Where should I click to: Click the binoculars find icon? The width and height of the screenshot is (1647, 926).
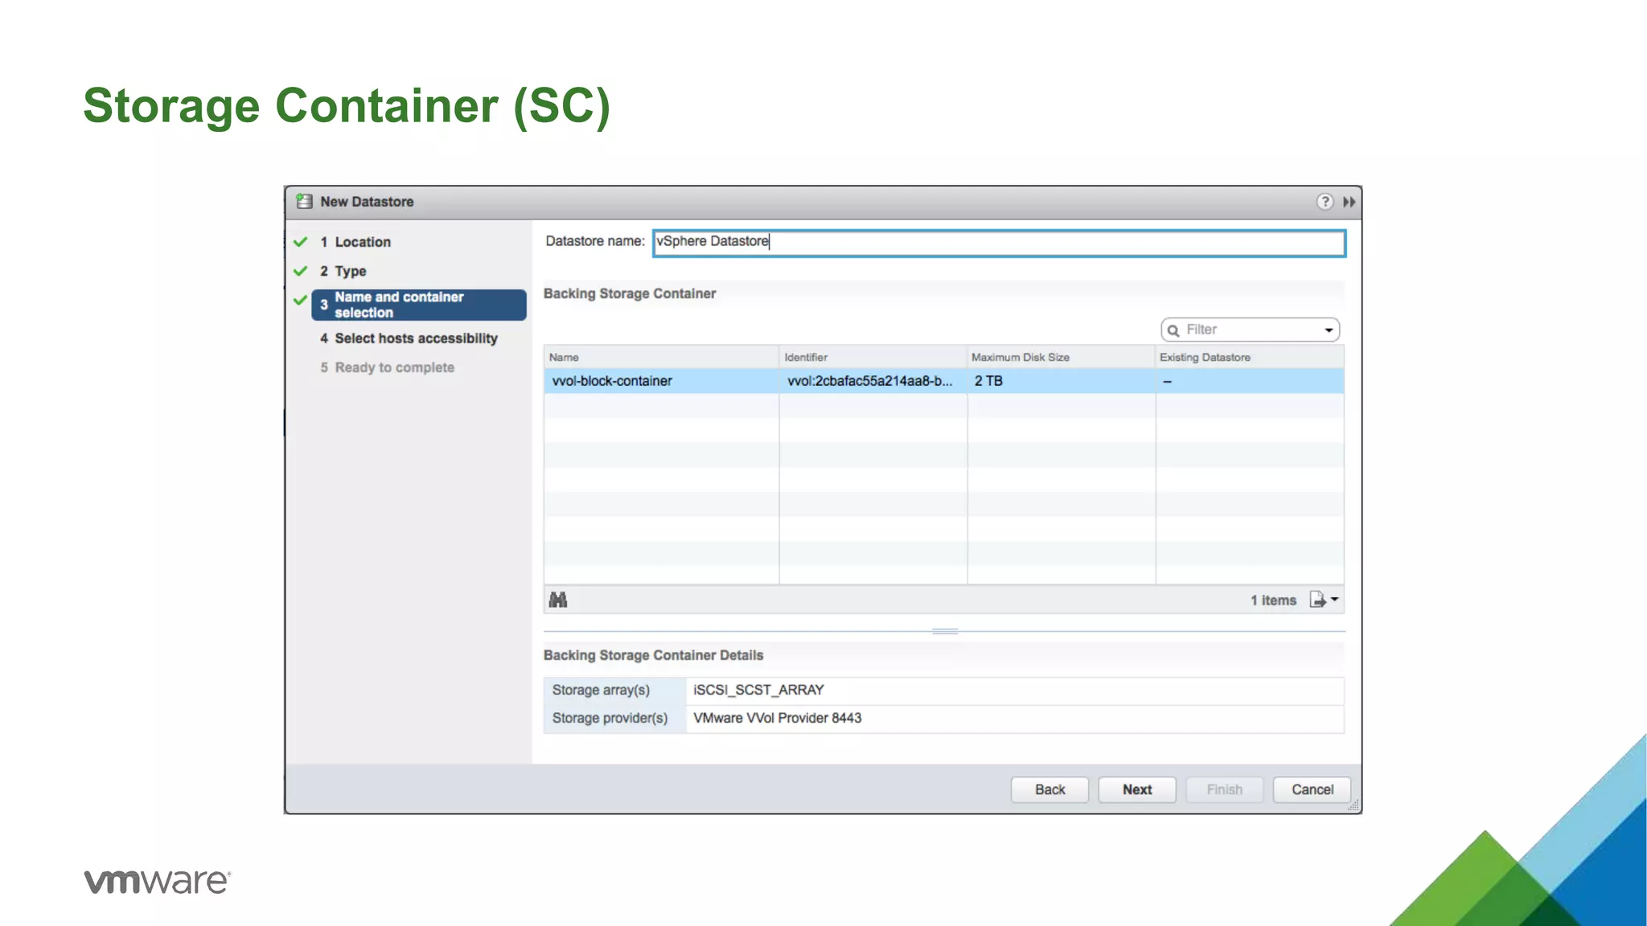click(558, 600)
